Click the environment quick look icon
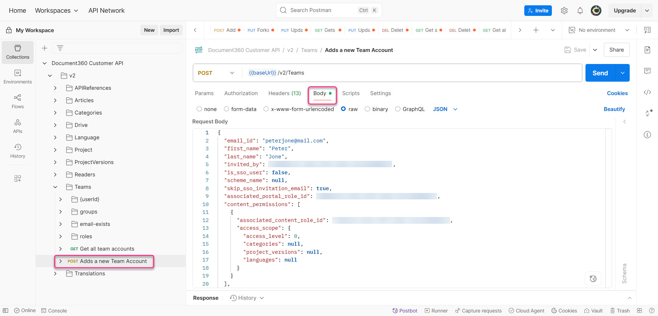 point(647,30)
